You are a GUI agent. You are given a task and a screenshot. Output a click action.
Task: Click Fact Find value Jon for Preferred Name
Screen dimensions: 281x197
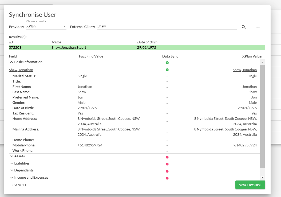pyautogui.click(x=80, y=97)
